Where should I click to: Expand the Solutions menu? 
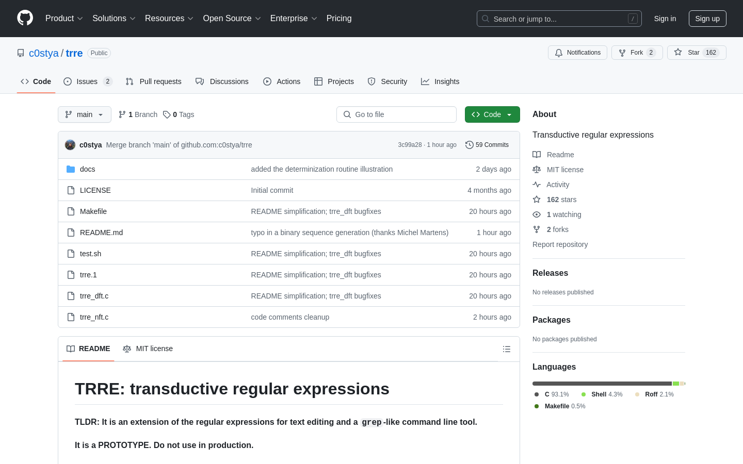[114, 19]
